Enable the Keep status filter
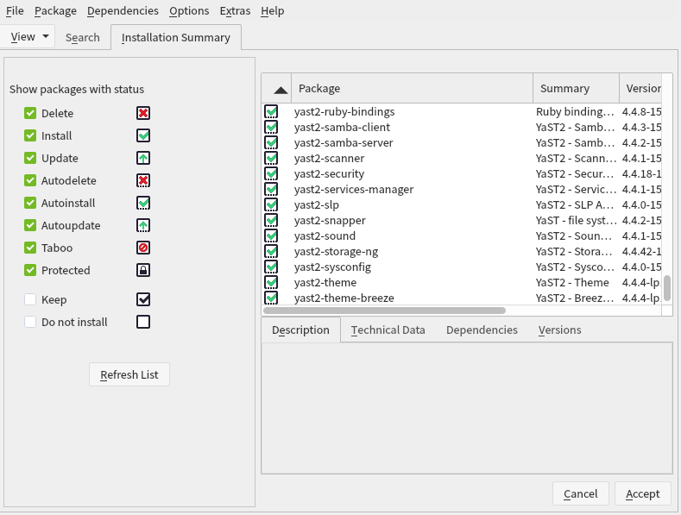This screenshot has width=681, height=515. pos(30,299)
